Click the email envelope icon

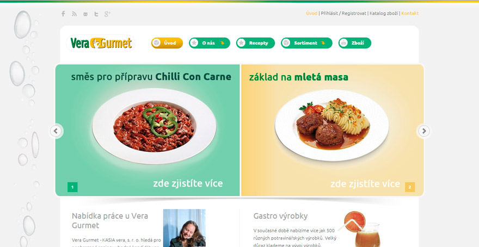coord(85,14)
